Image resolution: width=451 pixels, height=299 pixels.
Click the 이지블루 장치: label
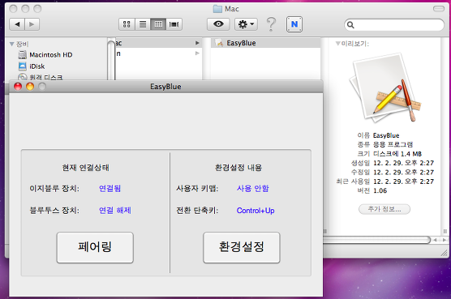click(54, 189)
